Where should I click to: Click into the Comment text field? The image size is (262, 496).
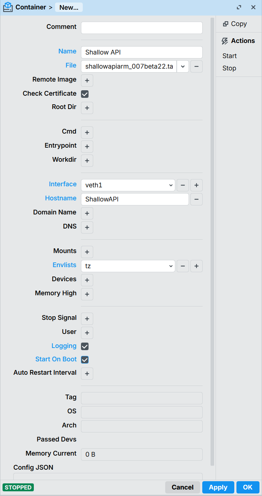point(142,28)
